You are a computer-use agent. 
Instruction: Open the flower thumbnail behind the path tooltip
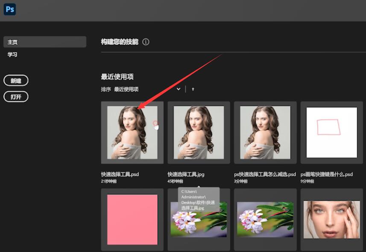(199, 220)
